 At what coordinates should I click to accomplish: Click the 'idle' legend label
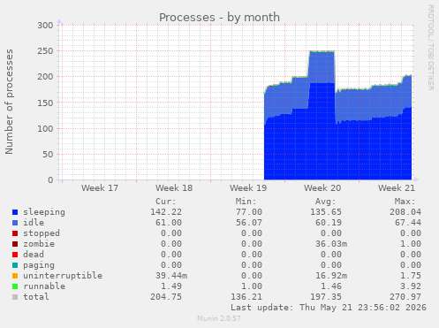point(34,223)
